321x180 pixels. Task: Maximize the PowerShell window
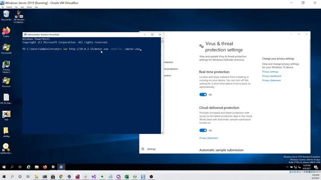[152, 34]
